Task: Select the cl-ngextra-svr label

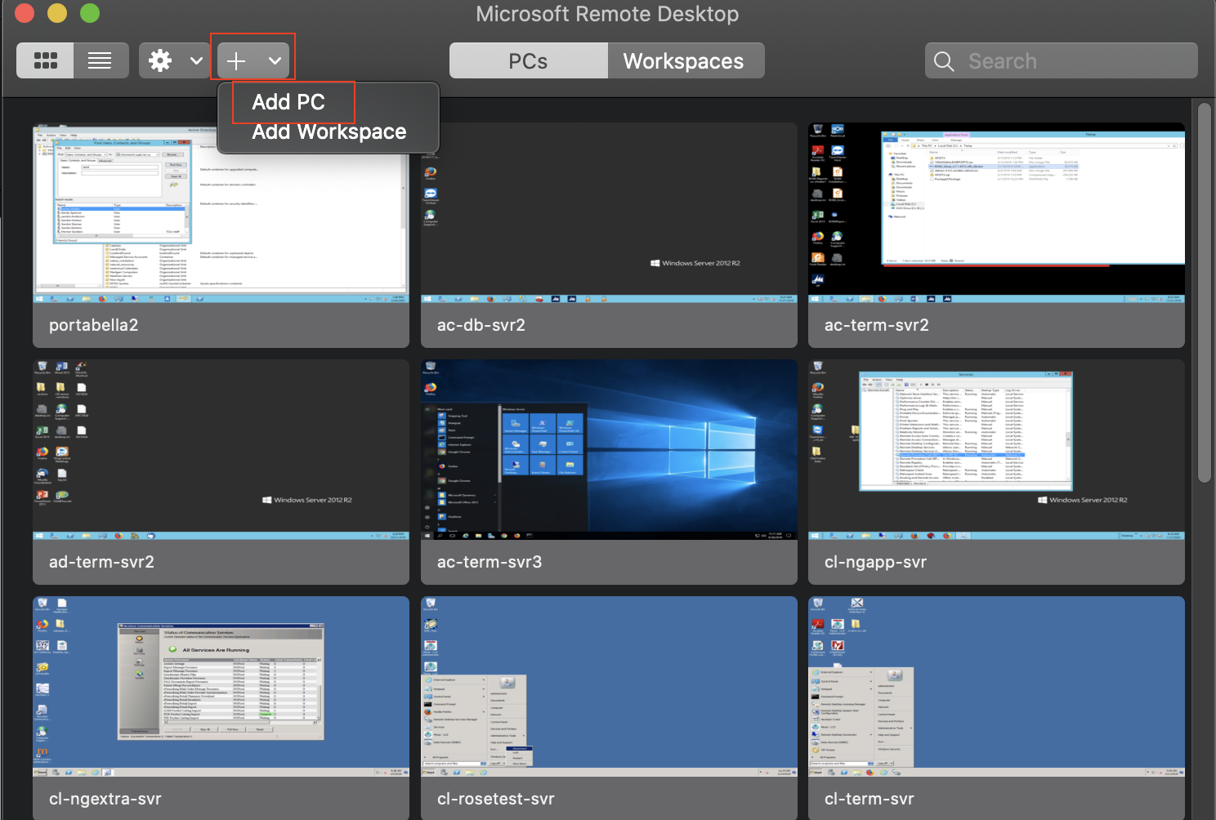Action: [105, 799]
